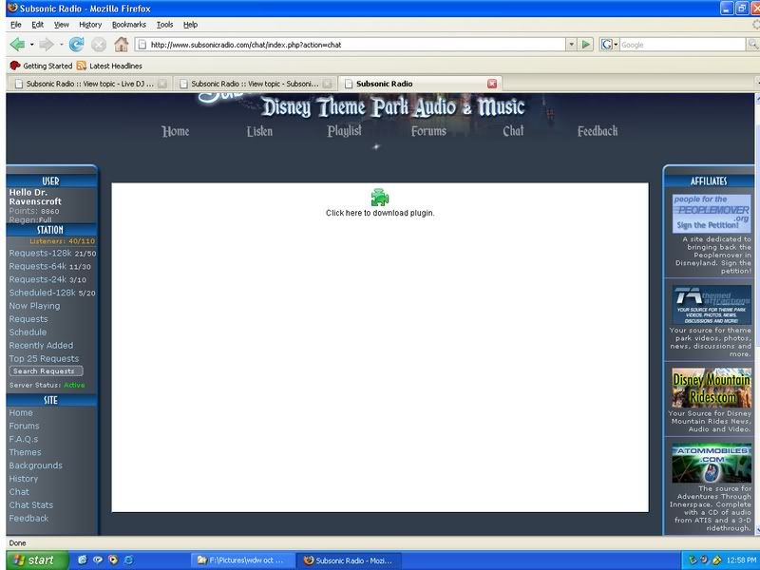Open forward history dropdown arrow

tap(61, 45)
